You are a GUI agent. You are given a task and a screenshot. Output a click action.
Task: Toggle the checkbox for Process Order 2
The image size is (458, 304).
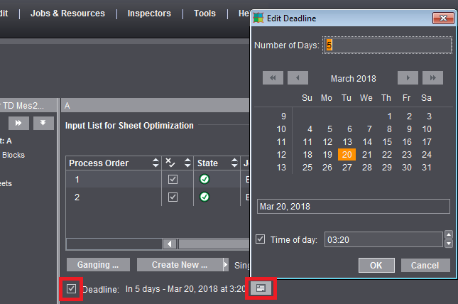click(173, 197)
